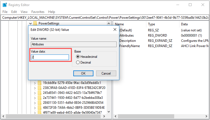This screenshot has height=120, width=210.
Task: Click values pane horizontal scrollbar thumb
Action: click(x=146, y=116)
